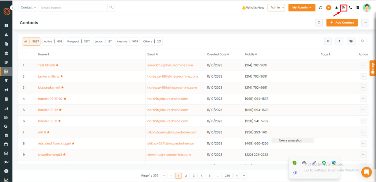Click the open folder icon in the sidebar
The image size is (376, 182).
(6, 117)
